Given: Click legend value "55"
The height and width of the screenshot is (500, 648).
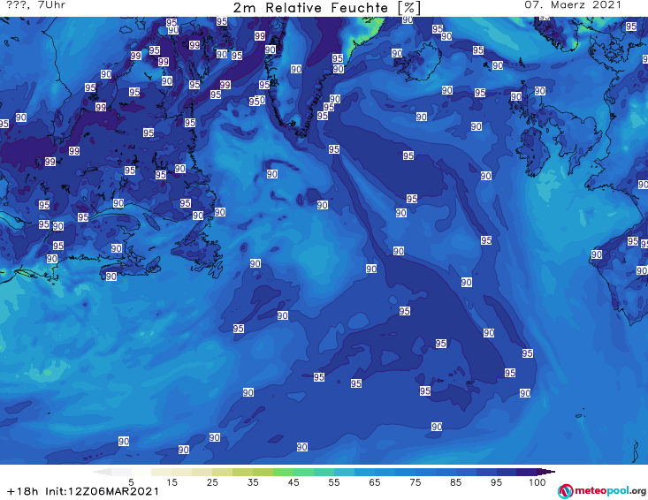Looking at the screenshot, I should coord(333,482).
